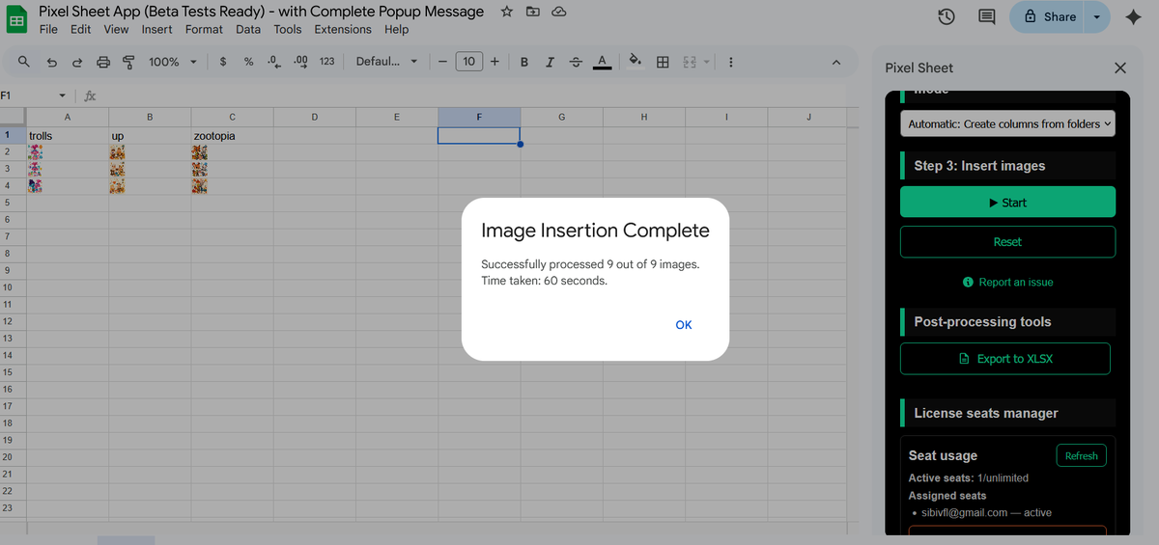The width and height of the screenshot is (1159, 545).
Task: Open the Edit menu
Action: 81,29
